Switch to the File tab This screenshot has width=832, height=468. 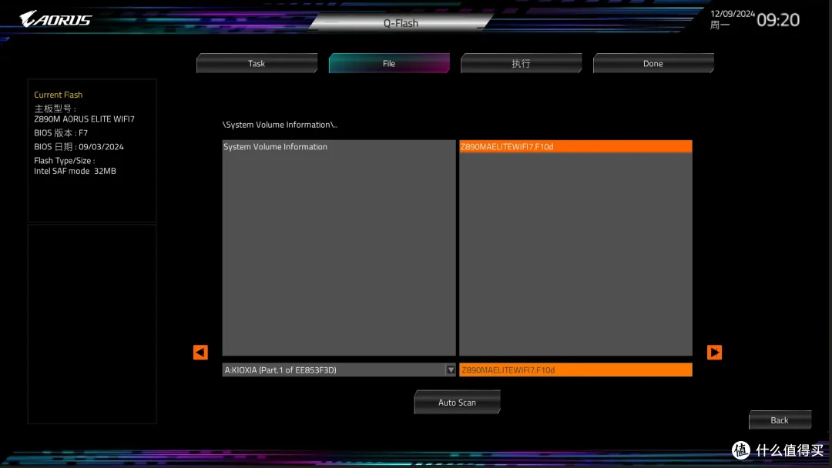coord(389,64)
